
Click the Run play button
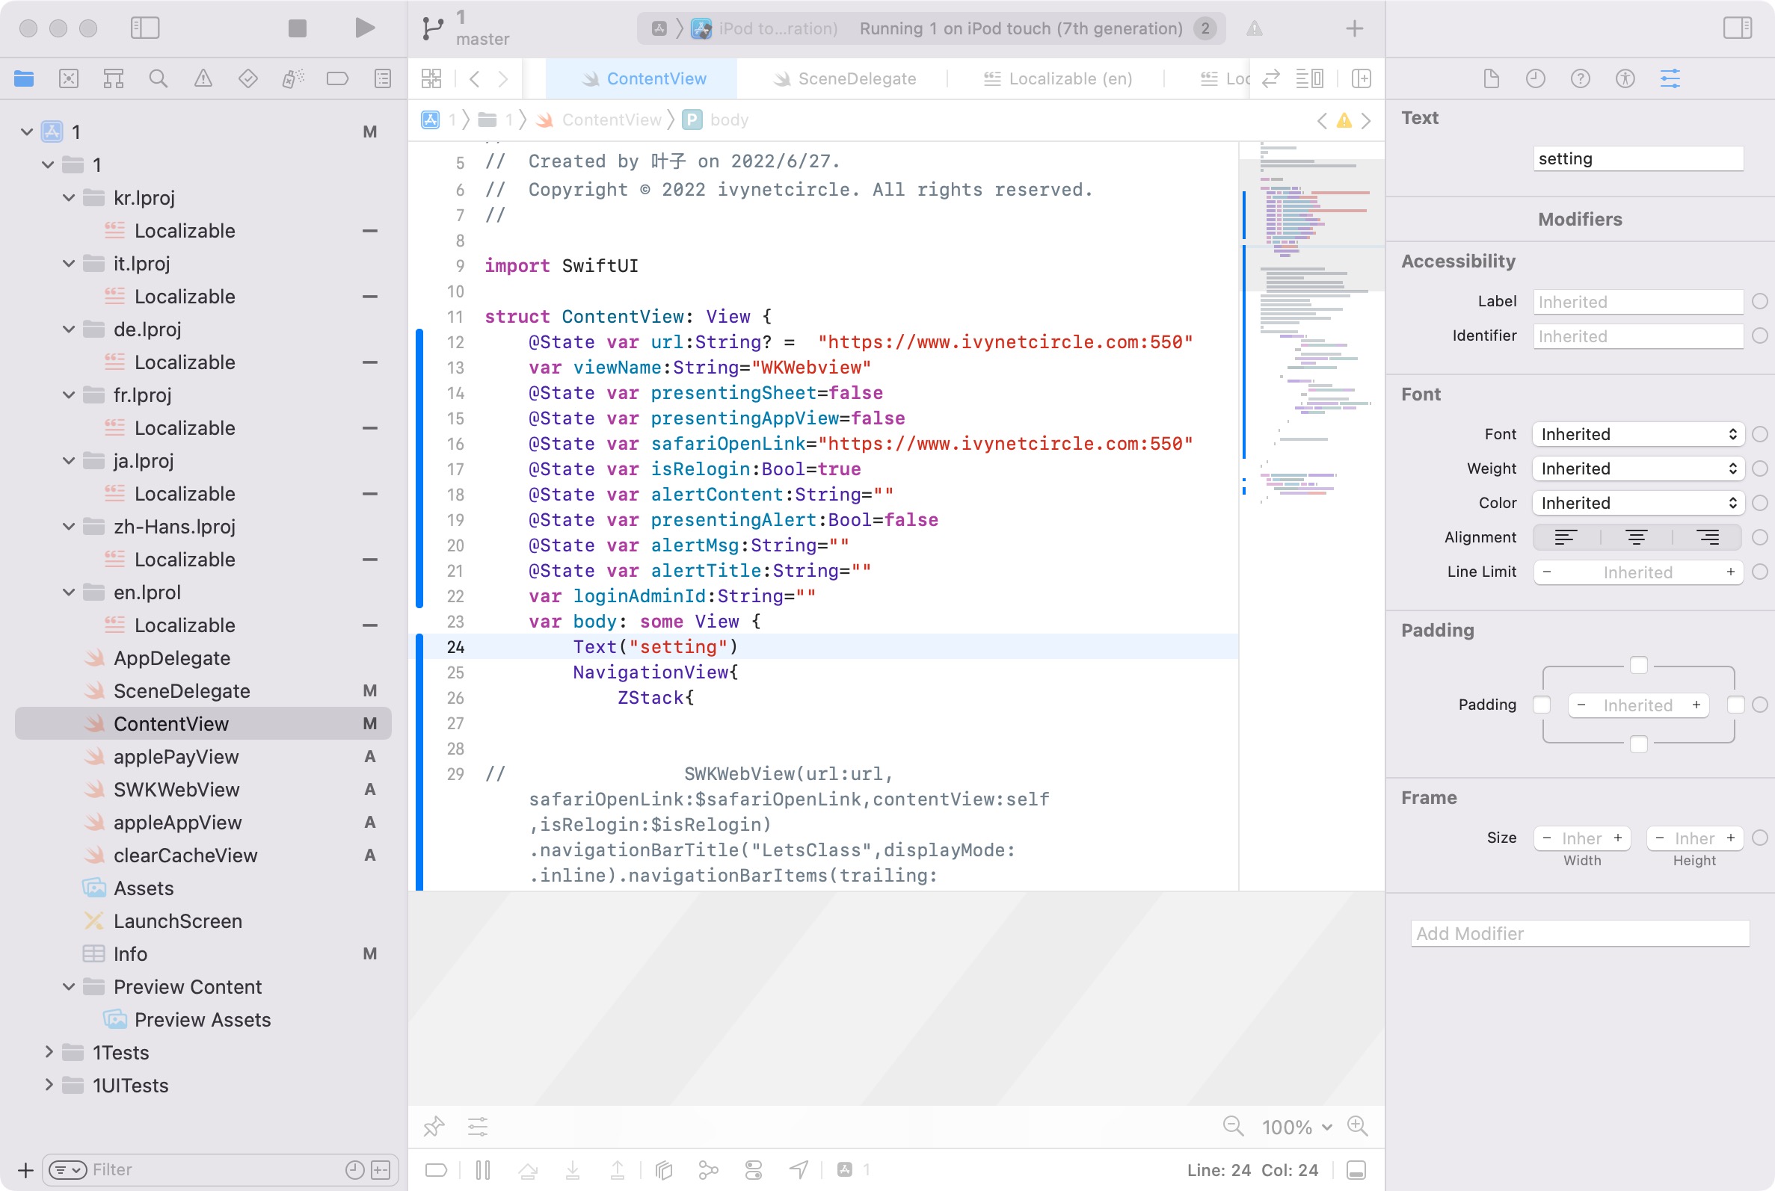pyautogui.click(x=365, y=28)
